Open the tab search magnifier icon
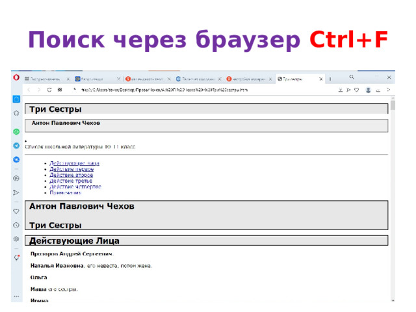The image size is (416, 312). click(352, 77)
